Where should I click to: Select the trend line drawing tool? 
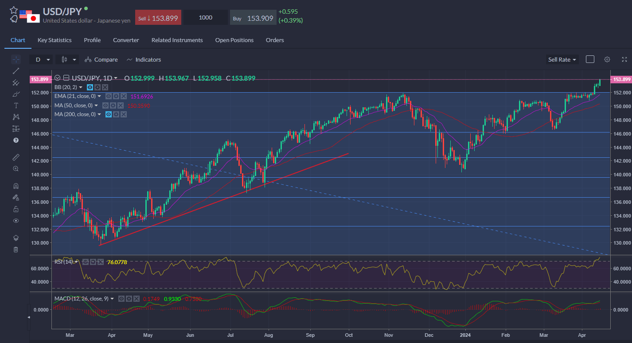(16, 71)
